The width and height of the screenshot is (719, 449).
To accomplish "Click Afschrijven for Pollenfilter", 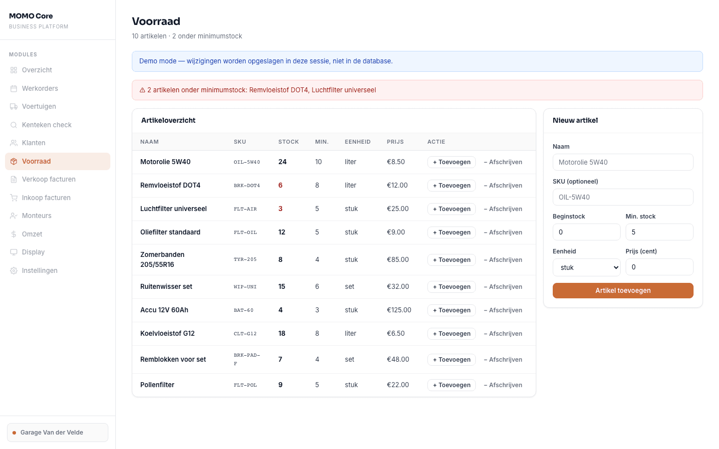I will (x=503, y=385).
